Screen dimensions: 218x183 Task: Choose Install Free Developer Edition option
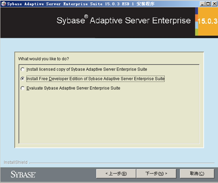22,79
